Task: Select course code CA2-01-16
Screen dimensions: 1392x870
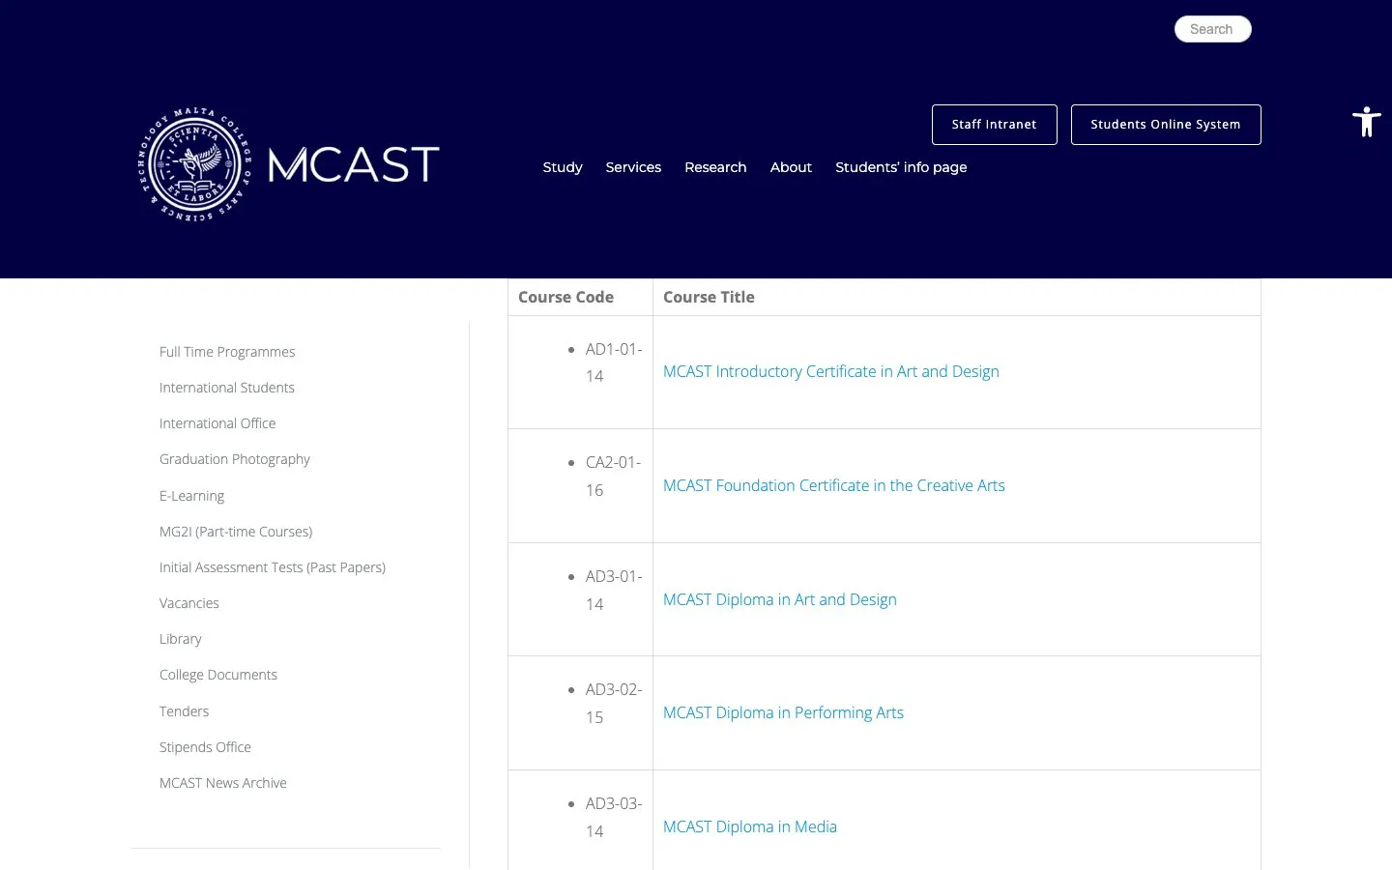Action: click(x=613, y=477)
